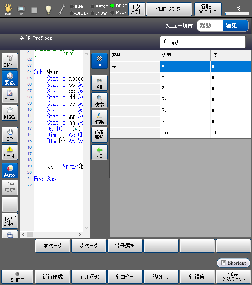
Task: Toggle the Auto mode button
Action: click(x=10, y=171)
